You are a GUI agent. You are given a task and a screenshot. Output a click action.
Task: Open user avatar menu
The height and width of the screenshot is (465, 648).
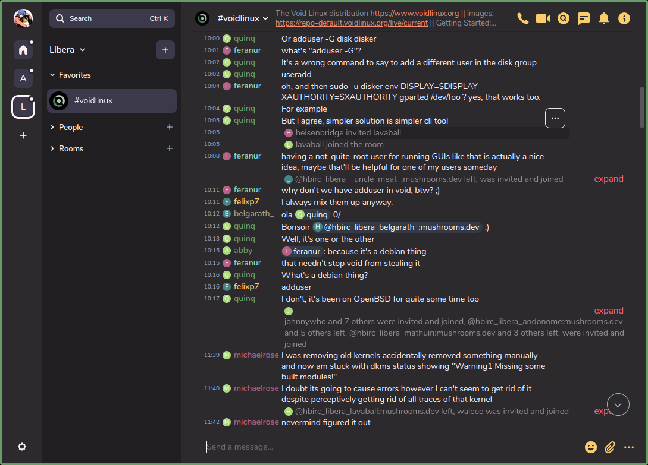pyautogui.click(x=23, y=18)
